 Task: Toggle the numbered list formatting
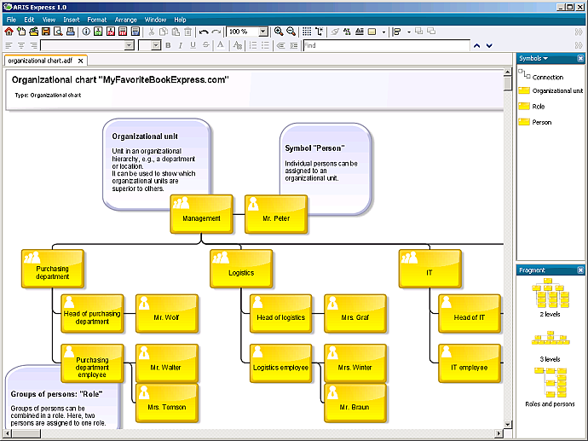coord(253,45)
